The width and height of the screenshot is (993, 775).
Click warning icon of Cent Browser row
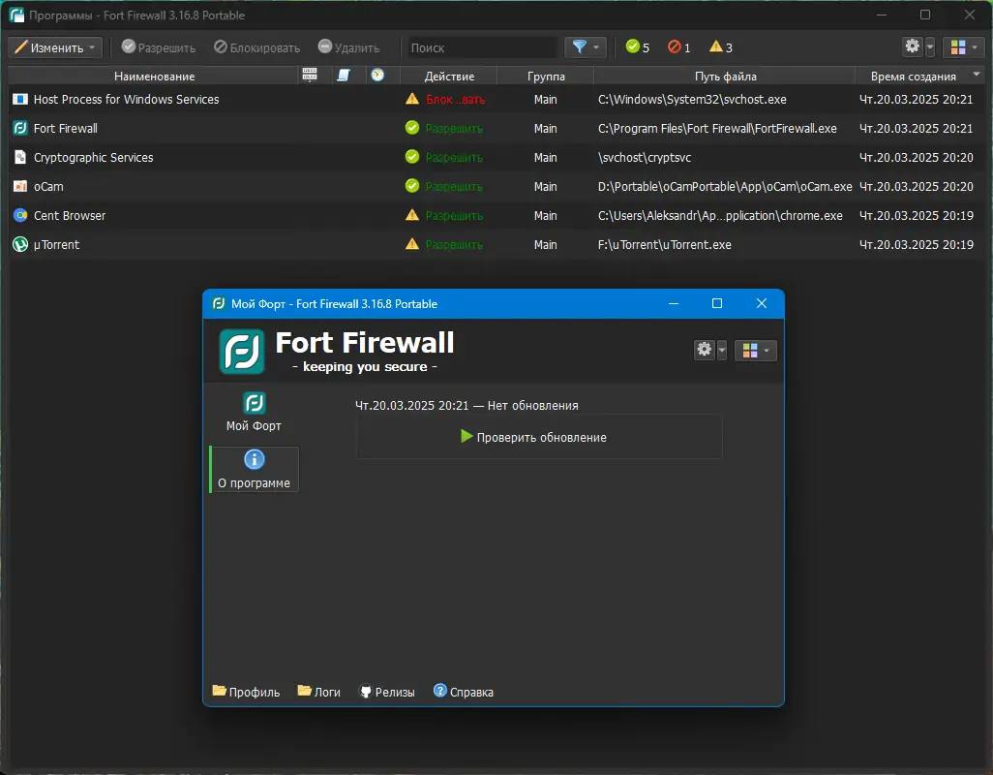click(412, 215)
